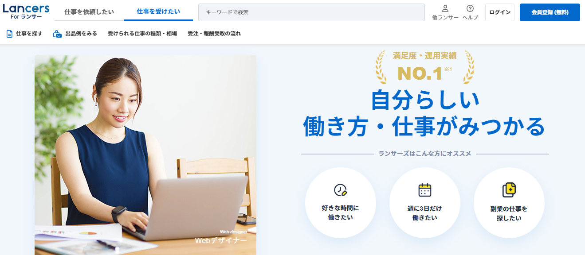Click the ログイン button
This screenshot has height=255, width=585.
500,12
